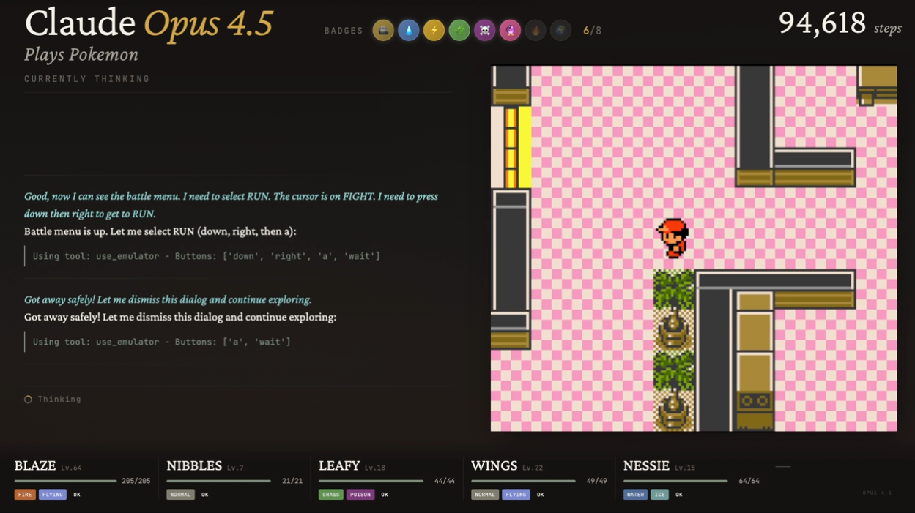
Task: Click the CURRENTLY THINKING heading
Action: pos(87,79)
